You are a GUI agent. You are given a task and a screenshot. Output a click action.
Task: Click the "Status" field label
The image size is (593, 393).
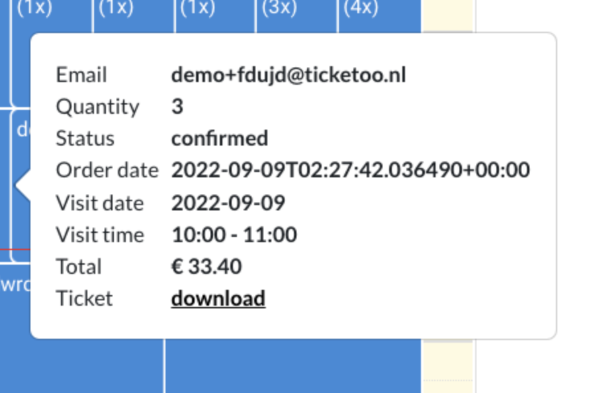point(85,138)
